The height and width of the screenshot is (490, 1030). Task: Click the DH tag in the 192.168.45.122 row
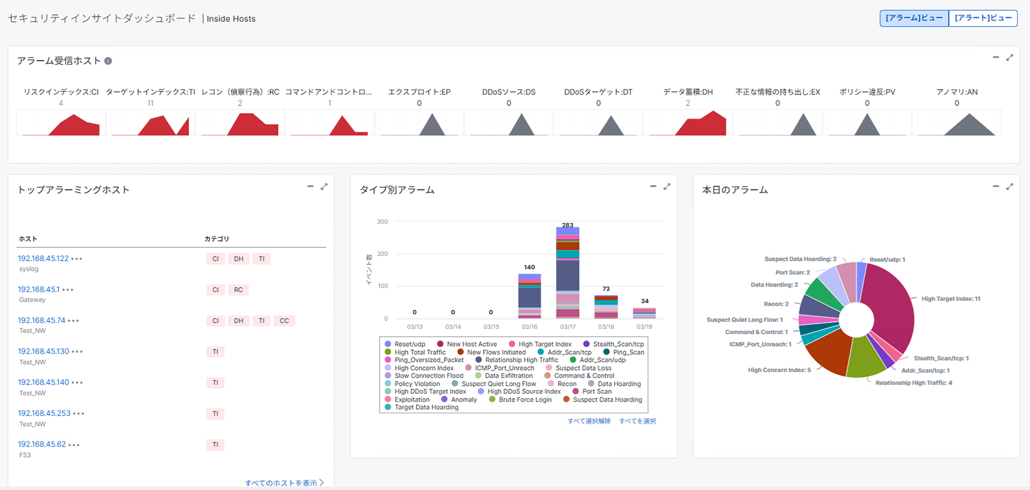coord(238,258)
